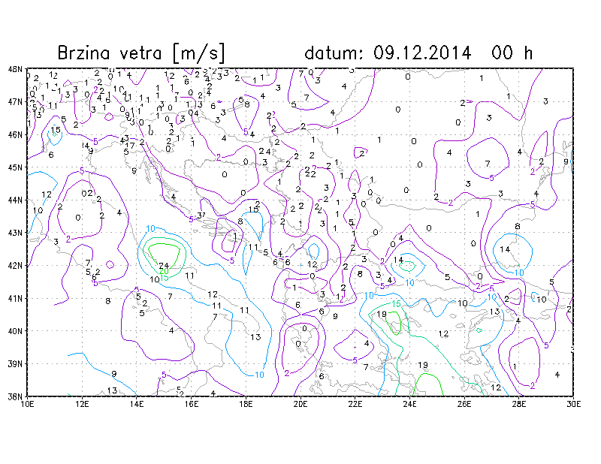Click the wind value '17' on the map
Screen dimensions: 601x464
131,145
